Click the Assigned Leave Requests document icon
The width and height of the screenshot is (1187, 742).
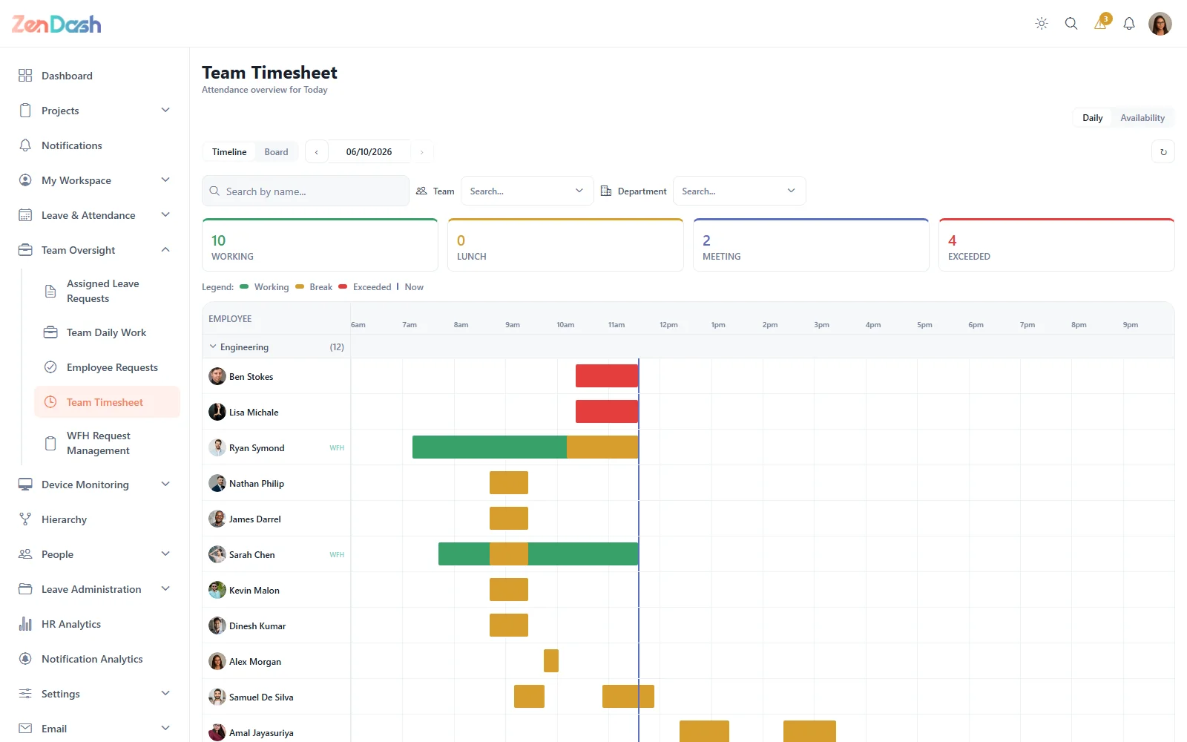point(50,291)
